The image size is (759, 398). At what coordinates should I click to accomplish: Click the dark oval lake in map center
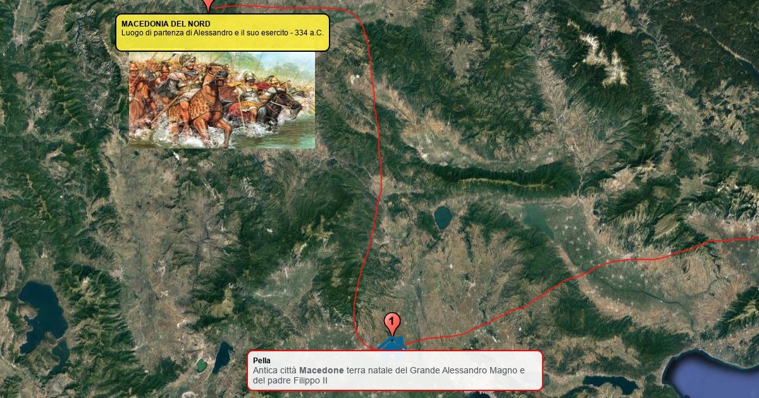[x=443, y=217]
